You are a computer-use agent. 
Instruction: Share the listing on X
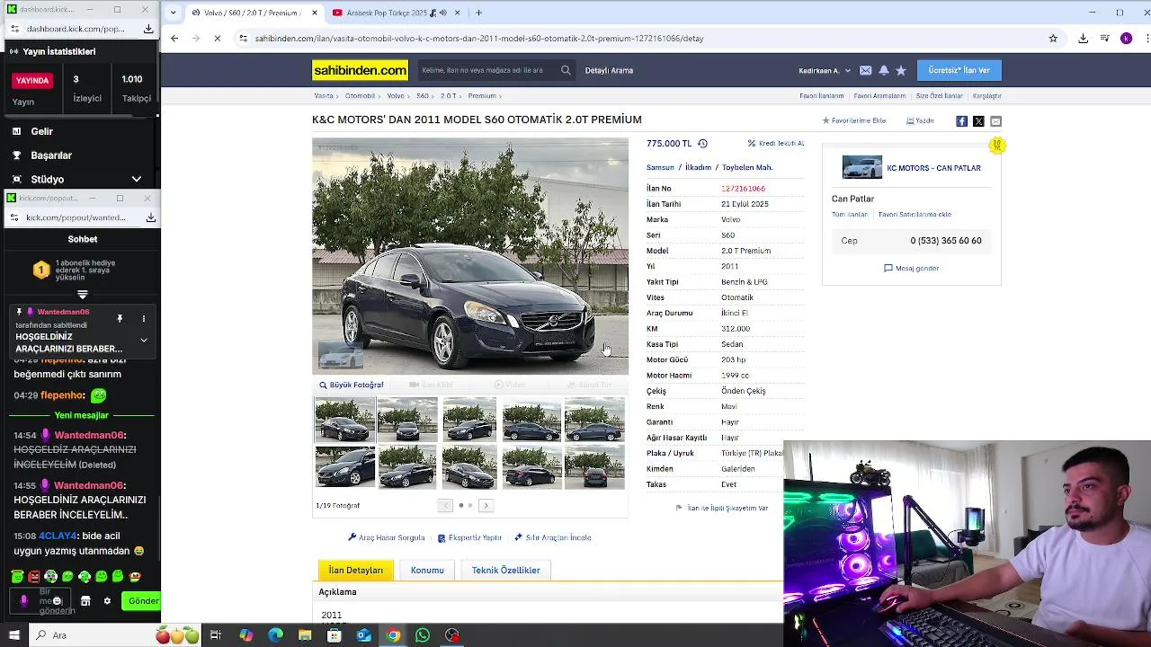(978, 121)
